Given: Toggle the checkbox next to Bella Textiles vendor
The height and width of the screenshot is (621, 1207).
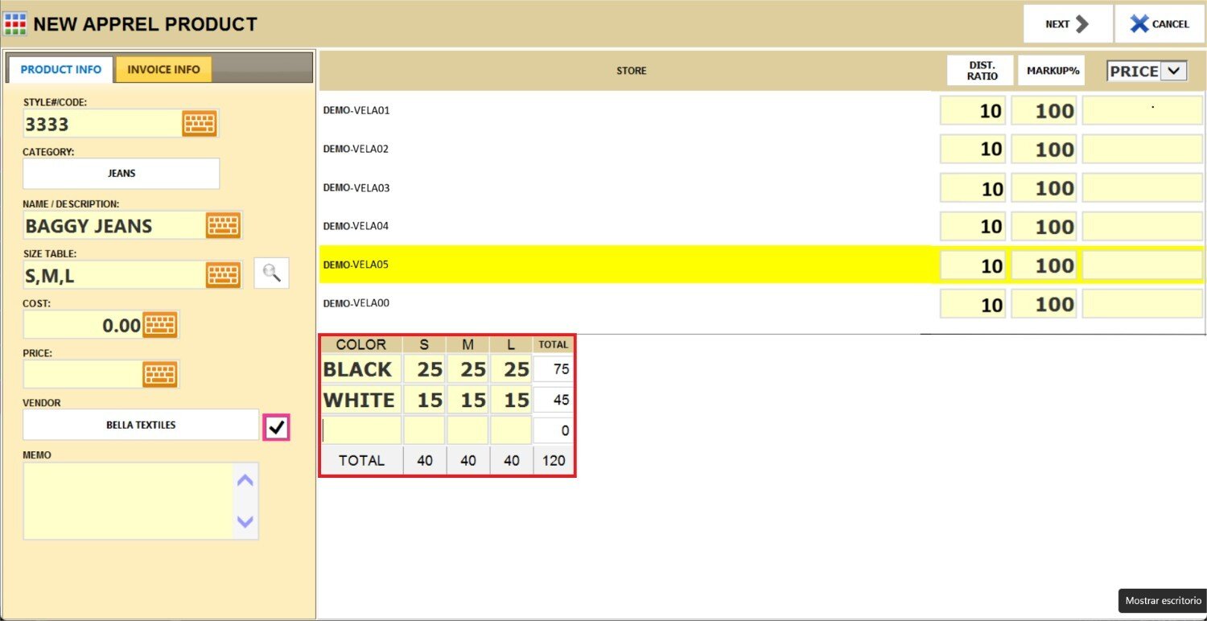Looking at the screenshot, I should pyautogui.click(x=277, y=428).
